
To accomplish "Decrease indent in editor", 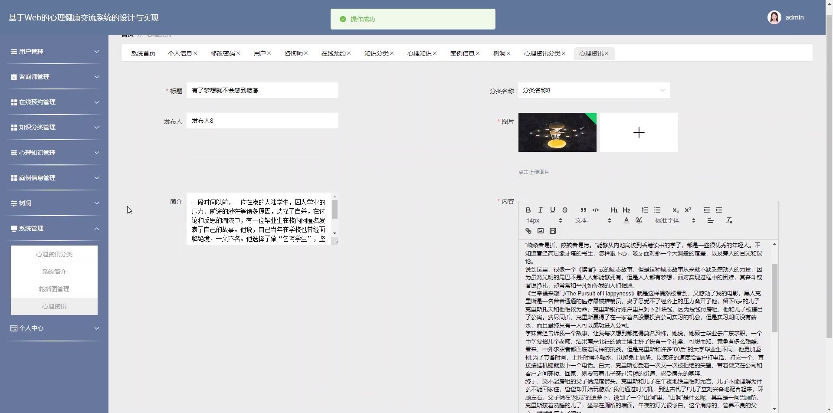I will [x=707, y=210].
